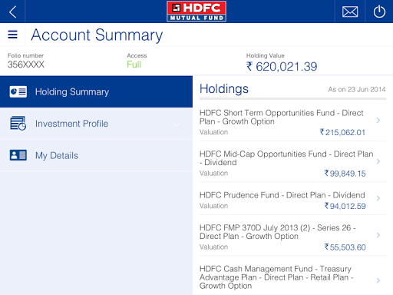Viewport: 393px width, 295px height.
Task: Select the Holding Summary menu item
Action: click(x=96, y=91)
